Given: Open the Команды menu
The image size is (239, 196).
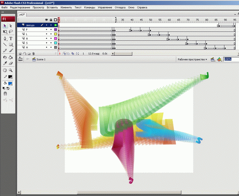Looking at the screenshot, I should (x=89, y=7).
